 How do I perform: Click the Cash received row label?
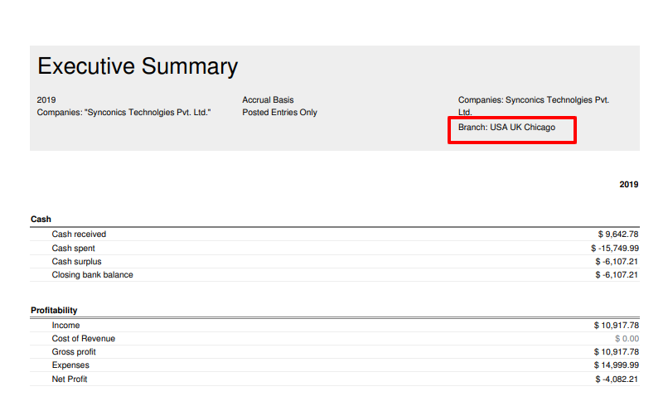79,234
